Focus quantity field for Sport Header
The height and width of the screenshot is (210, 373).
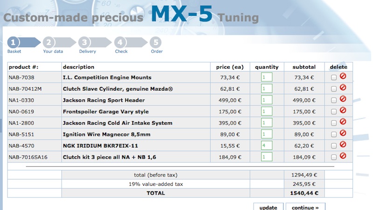coord(267,100)
